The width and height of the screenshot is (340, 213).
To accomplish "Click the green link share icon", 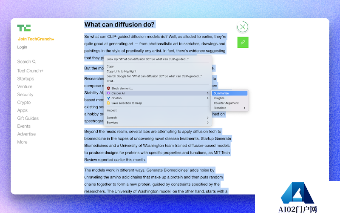I will (x=243, y=42).
